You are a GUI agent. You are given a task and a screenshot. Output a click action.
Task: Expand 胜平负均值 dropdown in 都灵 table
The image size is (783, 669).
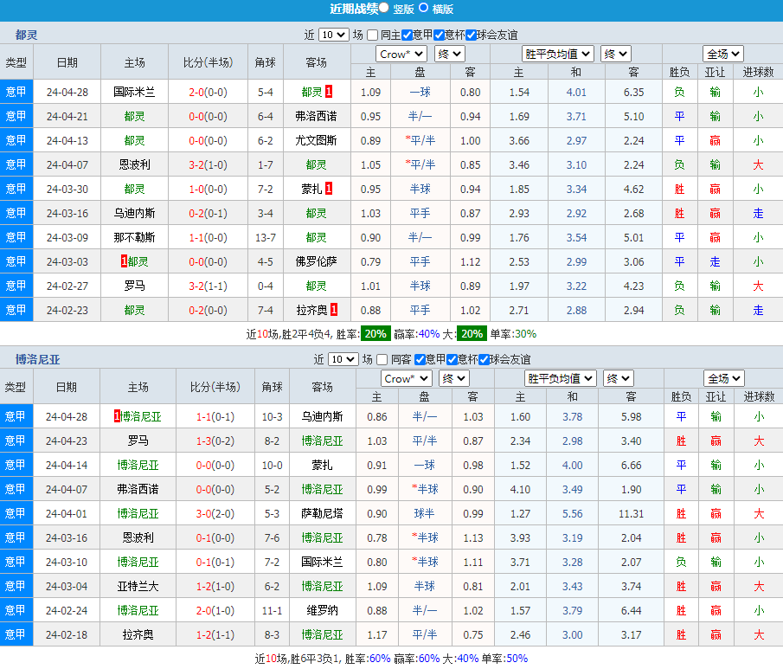(559, 54)
